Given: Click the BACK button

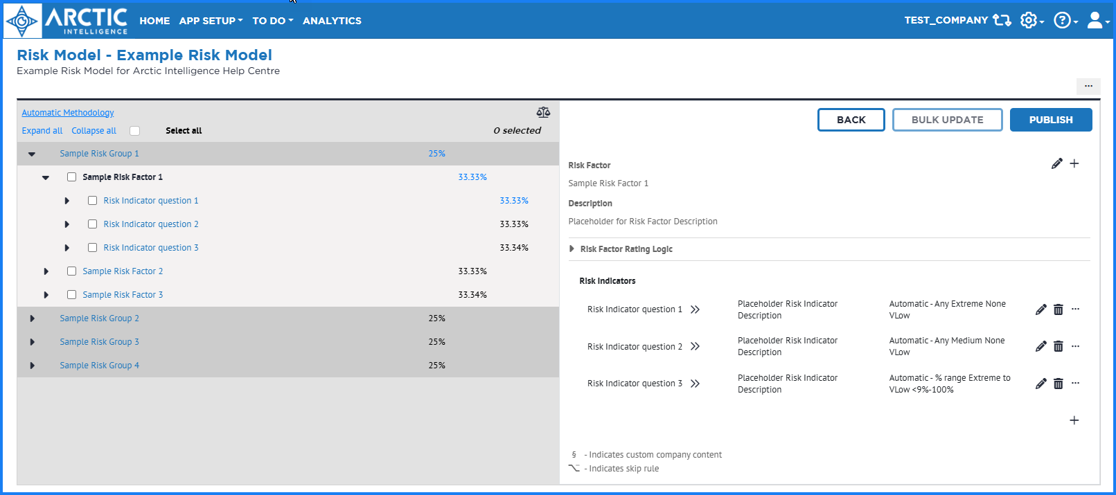Looking at the screenshot, I should point(851,120).
